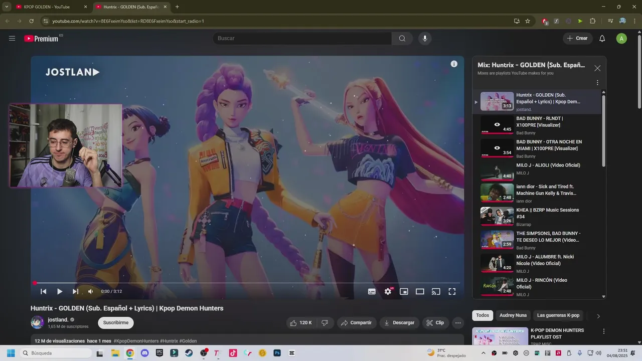The width and height of the screenshot is (642, 361).
Task: Open options for K-POP DEMON HUNTERS playlist
Action: tap(604, 331)
